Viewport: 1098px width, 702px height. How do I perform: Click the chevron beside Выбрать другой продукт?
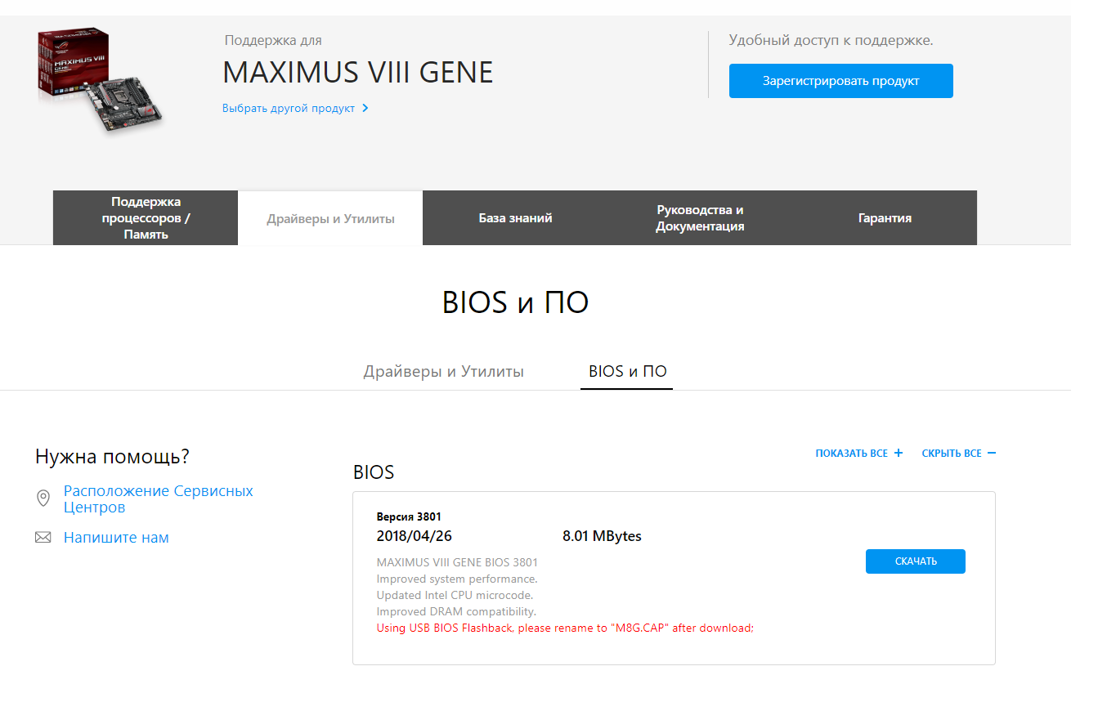[x=365, y=108]
